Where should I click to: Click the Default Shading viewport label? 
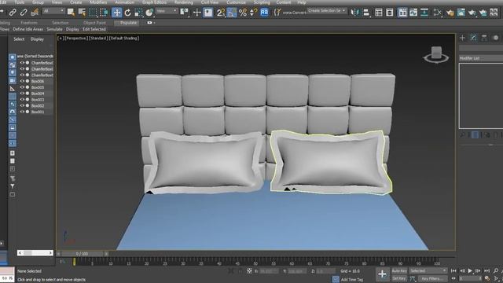coord(124,39)
